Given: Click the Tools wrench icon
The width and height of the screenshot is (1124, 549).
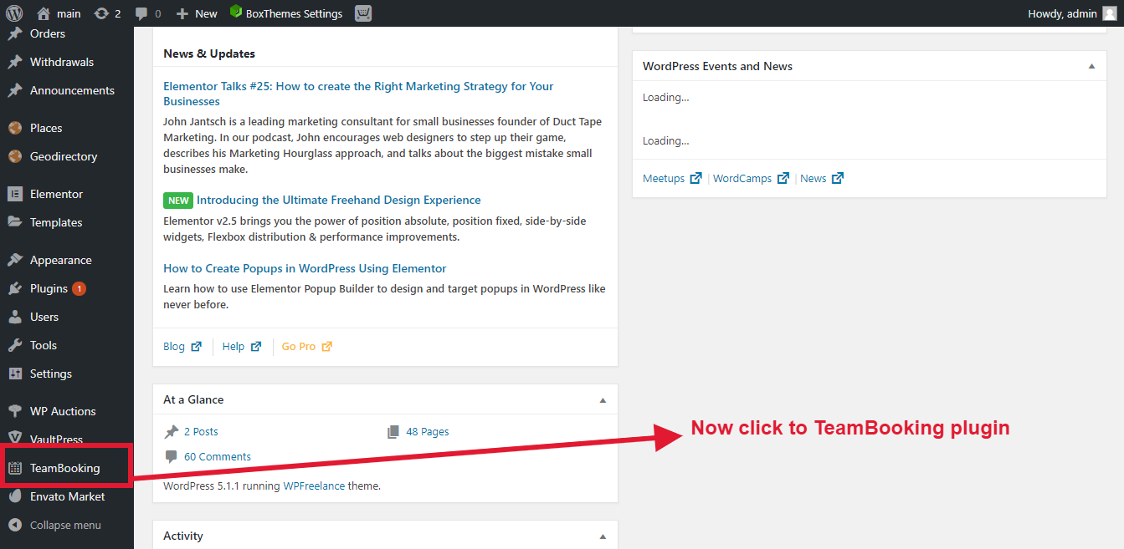Looking at the screenshot, I should pos(15,345).
